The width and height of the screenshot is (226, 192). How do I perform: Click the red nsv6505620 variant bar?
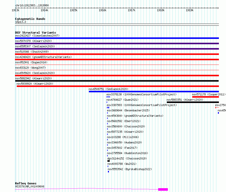(117, 76)
